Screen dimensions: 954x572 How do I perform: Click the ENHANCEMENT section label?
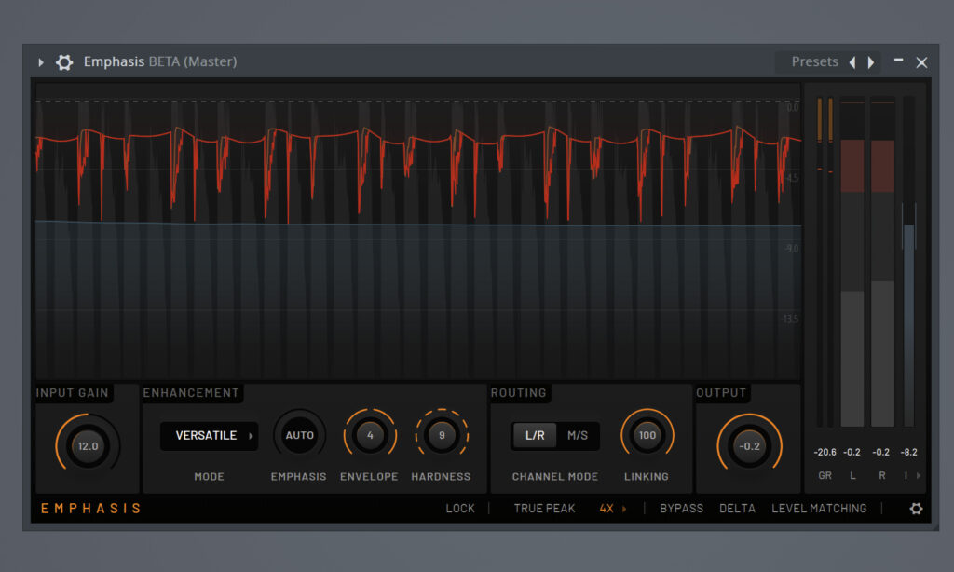pyautogui.click(x=191, y=393)
